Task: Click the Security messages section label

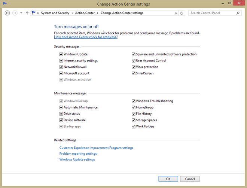Action: 67,46
